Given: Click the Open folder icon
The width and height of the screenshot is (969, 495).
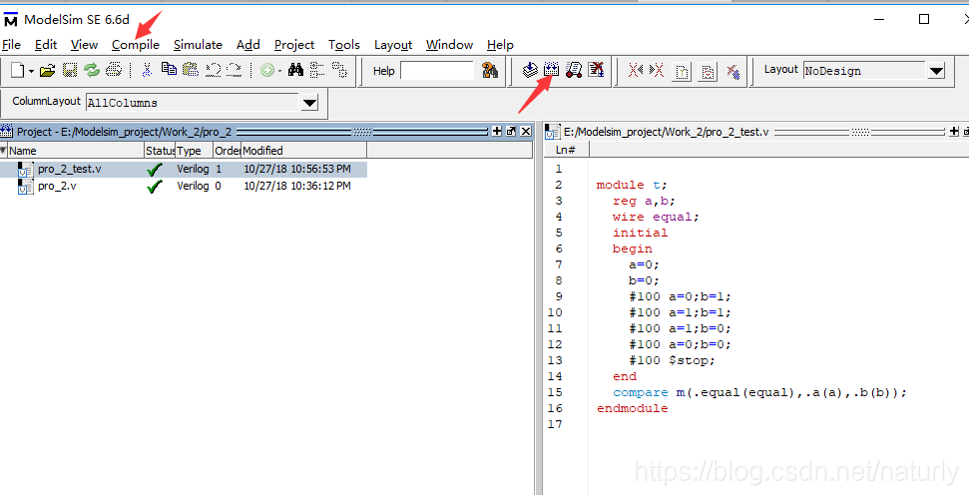Looking at the screenshot, I should (48, 71).
